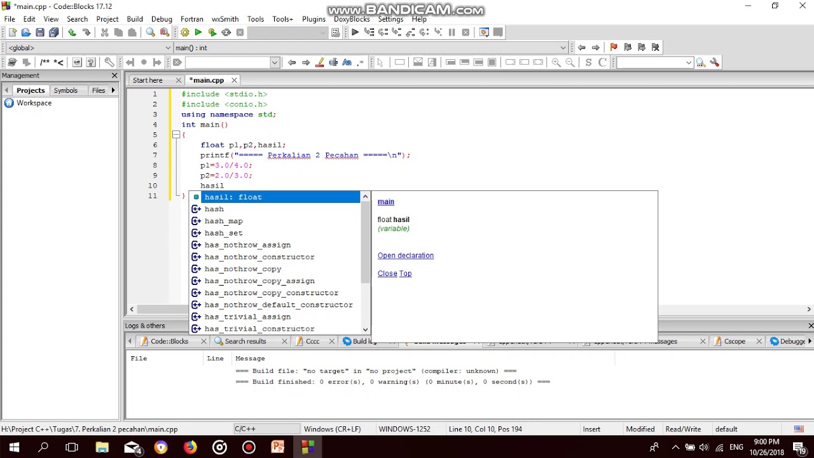Viewport: 814px width, 458px height.
Task: Click the highlight pencil icon
Action: point(319,62)
